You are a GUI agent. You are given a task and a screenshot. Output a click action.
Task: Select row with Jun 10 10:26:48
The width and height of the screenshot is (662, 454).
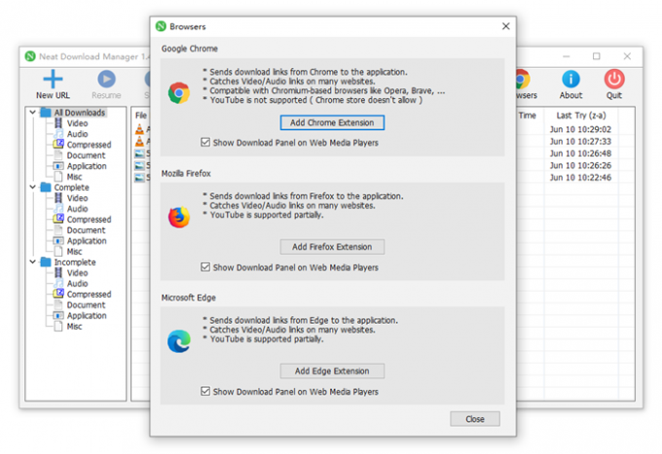[x=580, y=154]
